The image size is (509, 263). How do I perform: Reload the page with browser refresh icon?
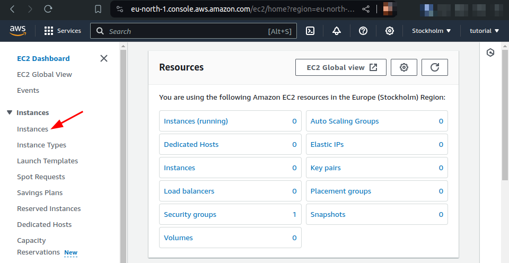click(48, 9)
